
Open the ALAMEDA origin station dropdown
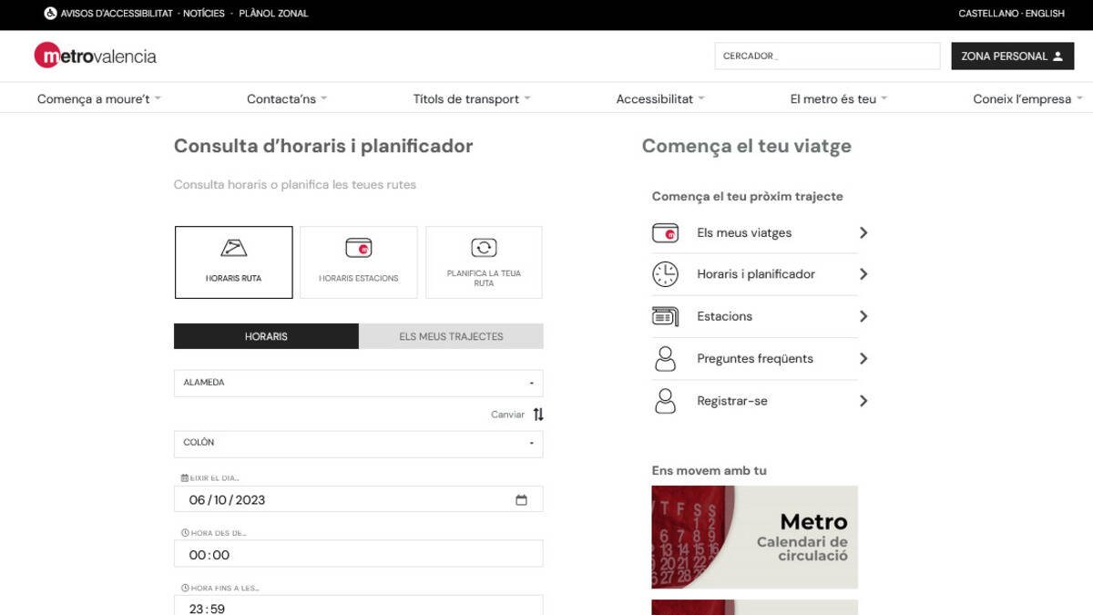click(x=359, y=384)
